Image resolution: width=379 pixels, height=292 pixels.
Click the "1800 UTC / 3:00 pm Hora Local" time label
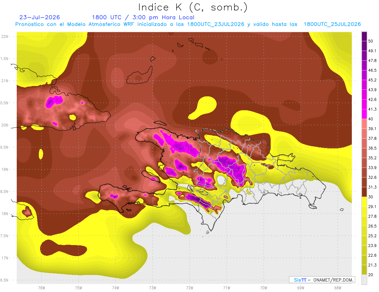click(x=143, y=17)
